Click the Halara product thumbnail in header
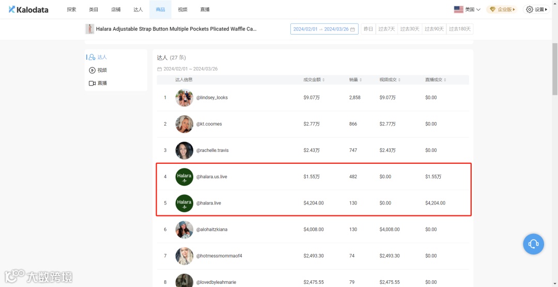Image resolution: width=558 pixels, height=287 pixels. (90, 29)
